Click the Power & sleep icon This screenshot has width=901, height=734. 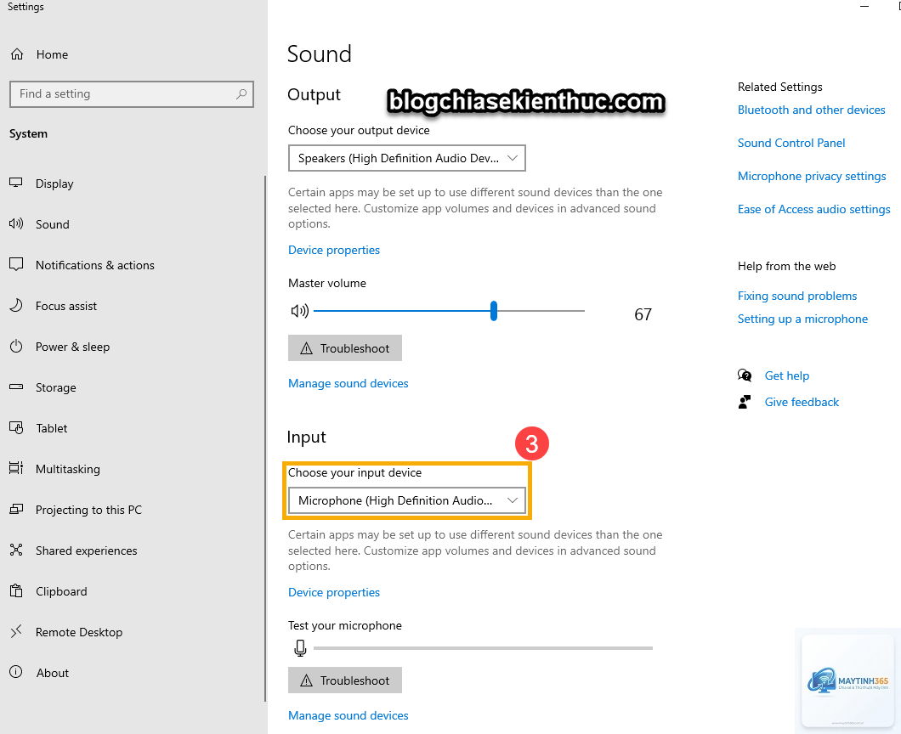click(16, 346)
